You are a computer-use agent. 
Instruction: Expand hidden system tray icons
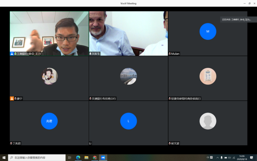(217, 158)
